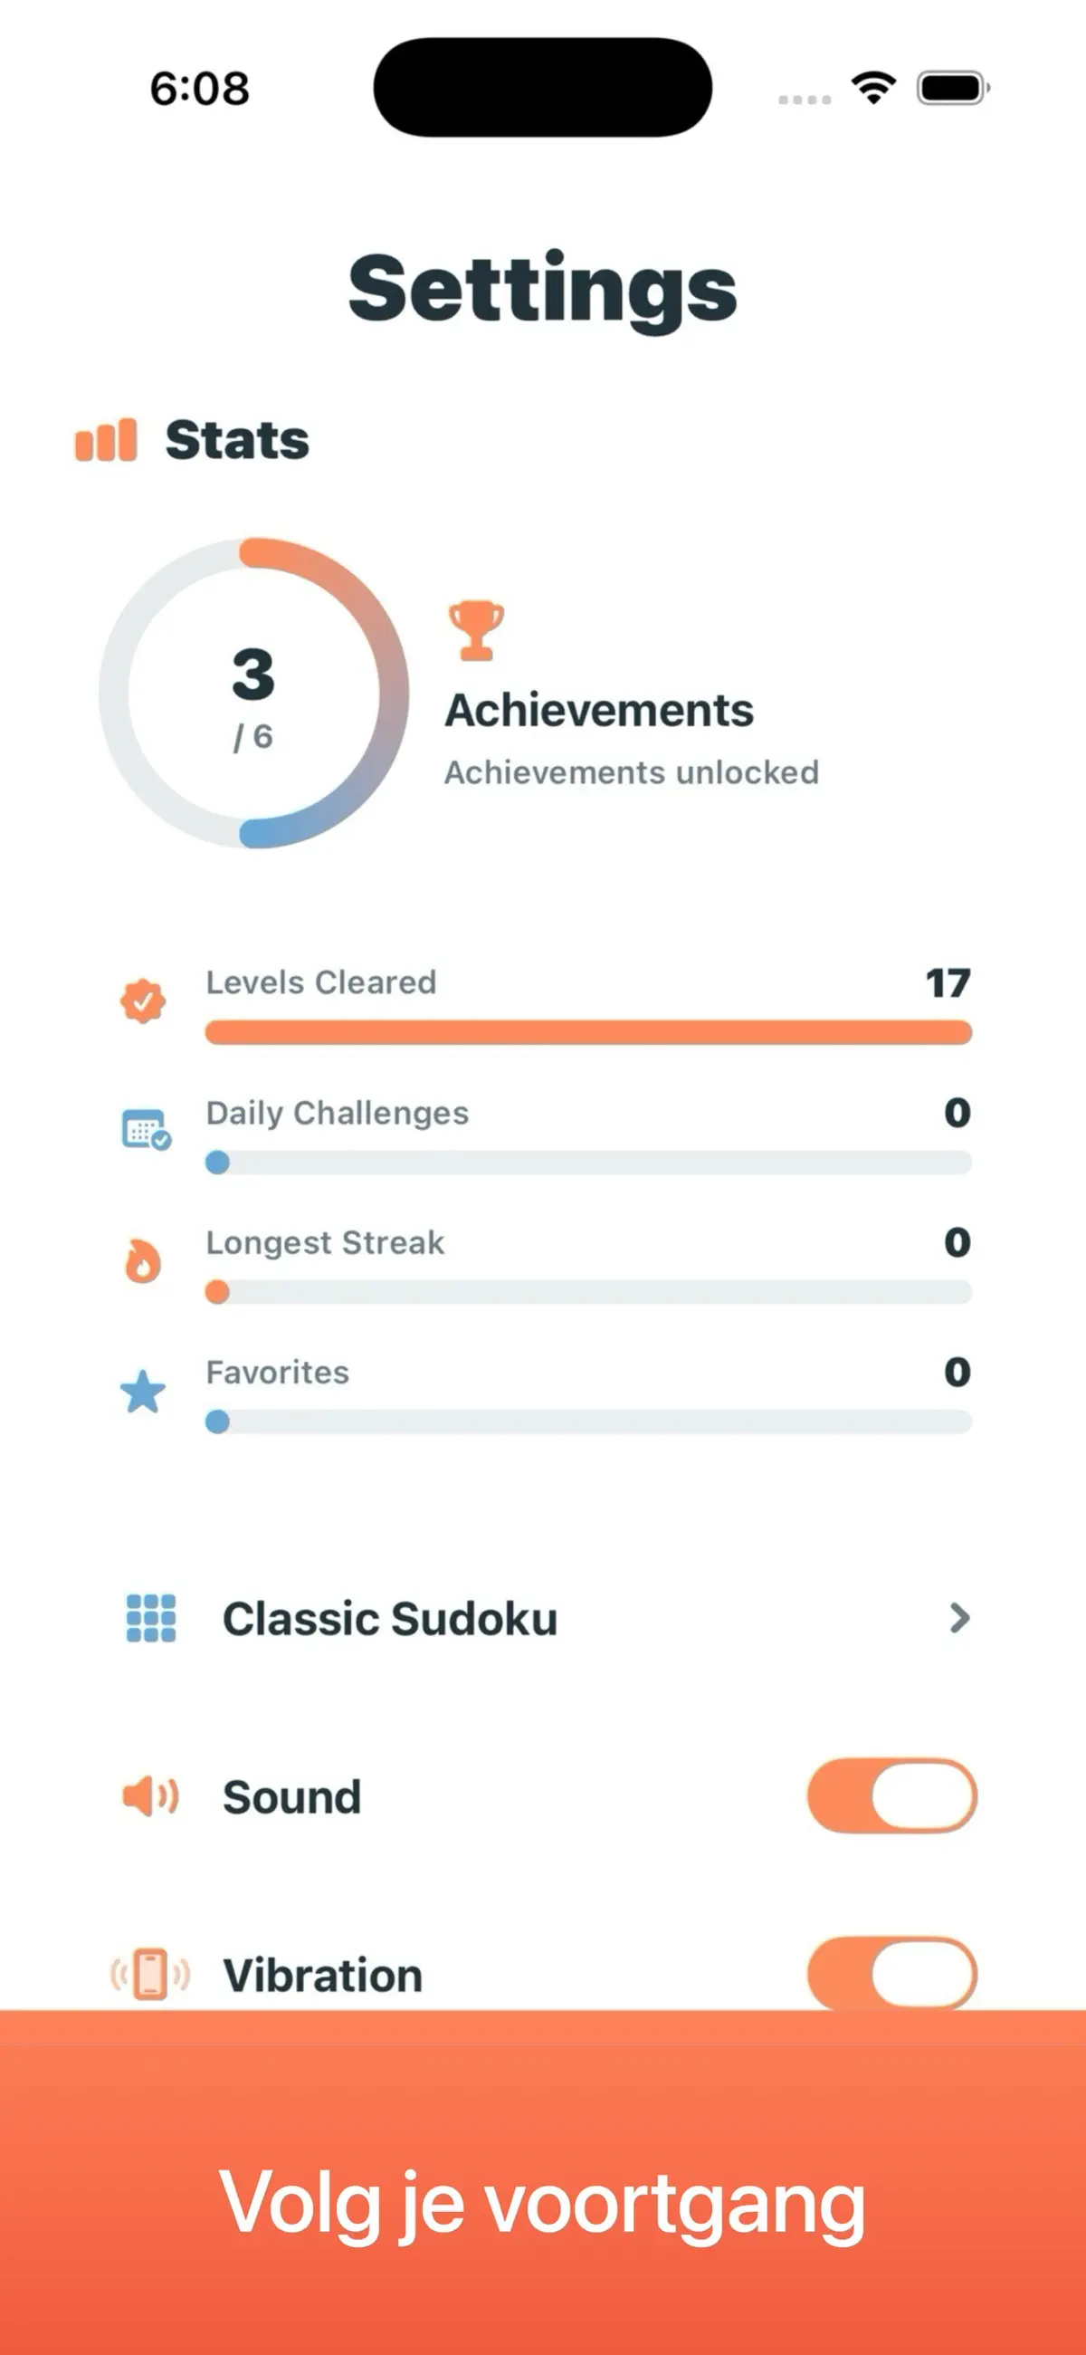Click the Vibration phone icon
This screenshot has width=1086, height=2355.
click(x=150, y=1974)
